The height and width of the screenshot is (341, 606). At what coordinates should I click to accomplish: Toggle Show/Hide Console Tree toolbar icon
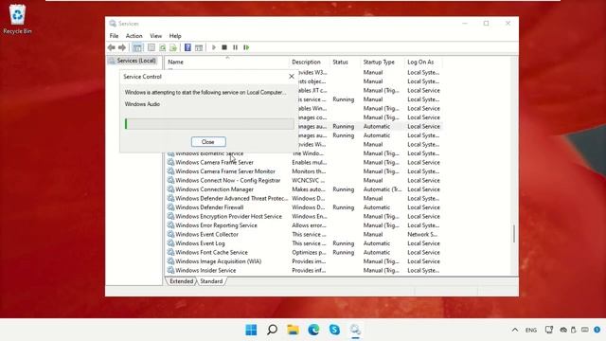[x=137, y=47]
